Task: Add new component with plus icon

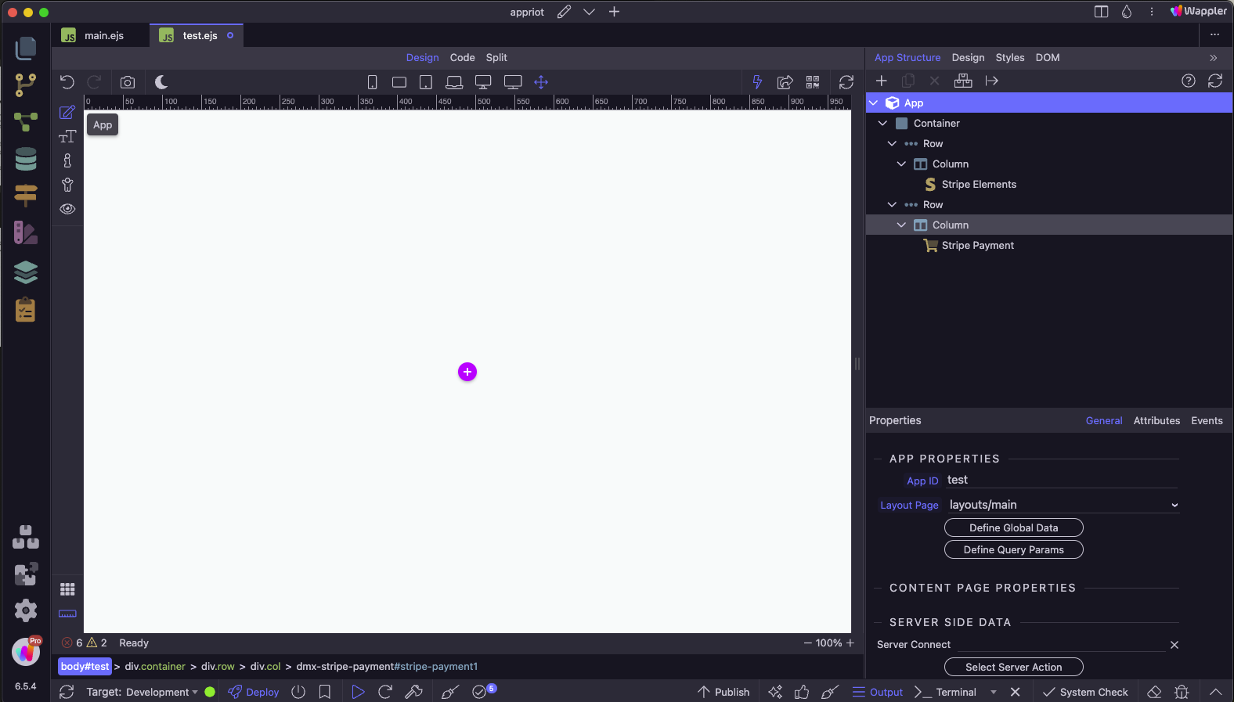Action: [x=882, y=81]
